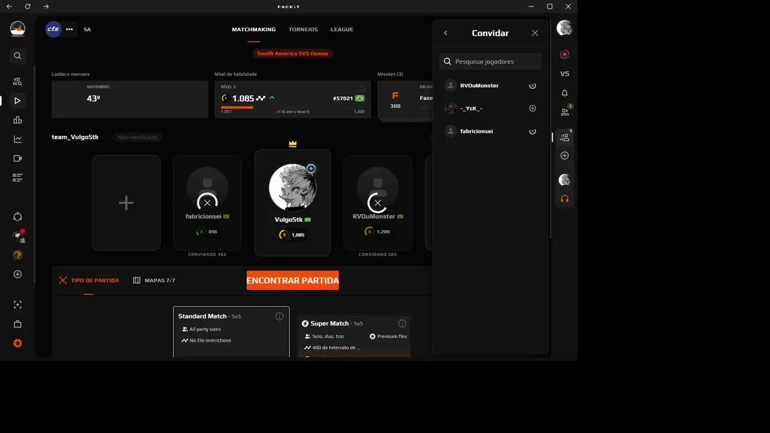
Task: Click the plus circle icon in right bar
Action: (564, 156)
